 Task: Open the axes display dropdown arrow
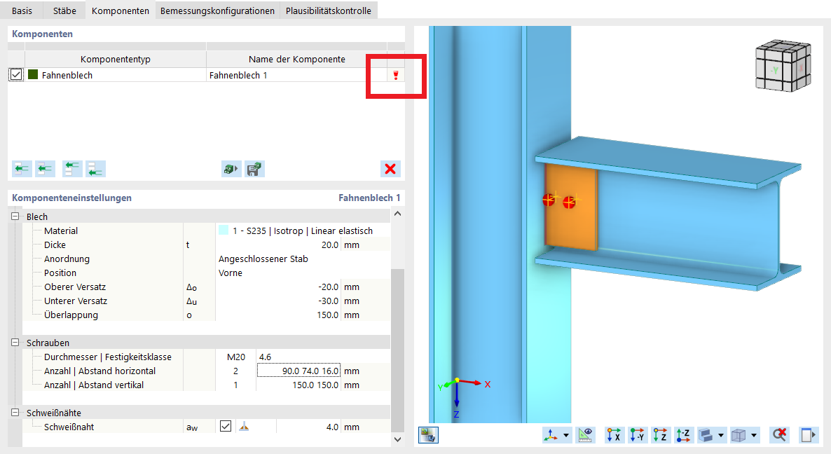click(566, 436)
